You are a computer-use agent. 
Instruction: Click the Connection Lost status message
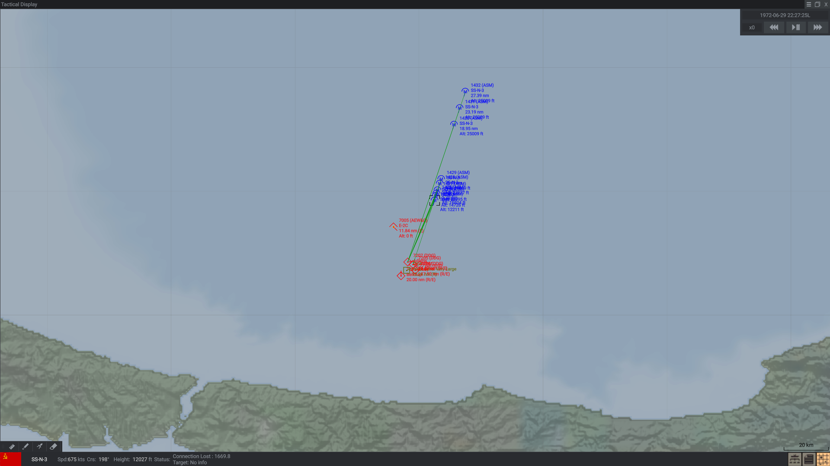[x=202, y=456]
